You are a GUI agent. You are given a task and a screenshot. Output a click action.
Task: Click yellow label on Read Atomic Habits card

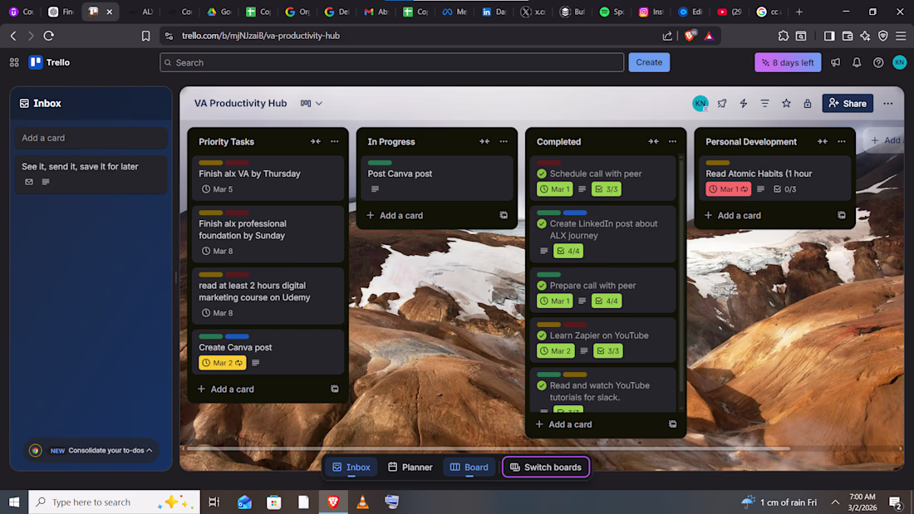point(718,163)
